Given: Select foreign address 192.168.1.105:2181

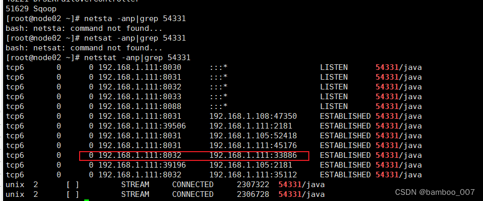Looking at the screenshot, I should point(251,165).
